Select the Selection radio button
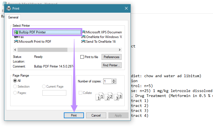Viewport: 213px width, 132px height. pos(15,87)
